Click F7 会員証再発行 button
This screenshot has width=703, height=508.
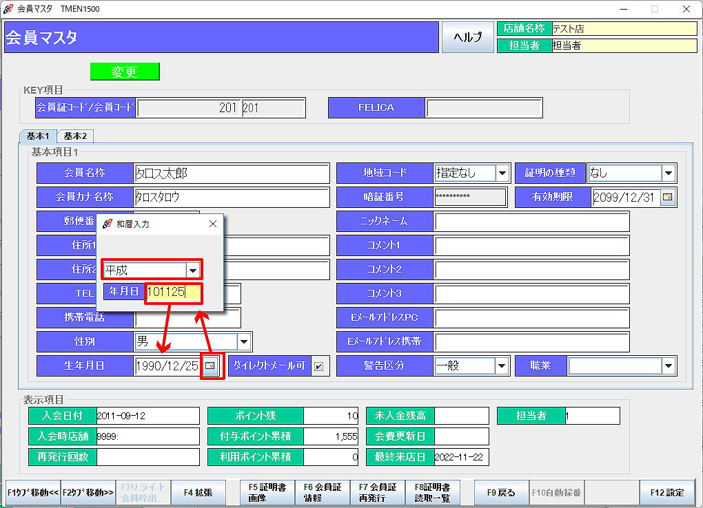[x=378, y=492]
